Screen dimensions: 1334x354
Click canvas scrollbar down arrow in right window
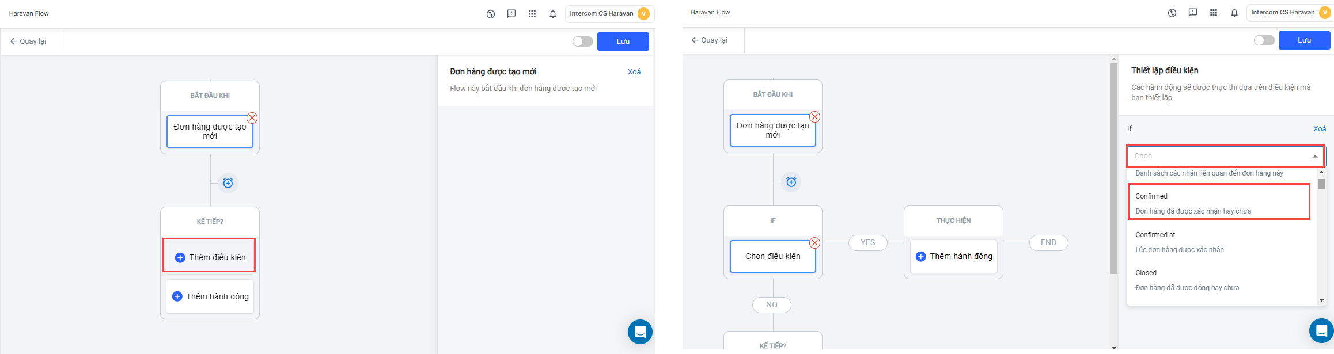[x=1113, y=348]
